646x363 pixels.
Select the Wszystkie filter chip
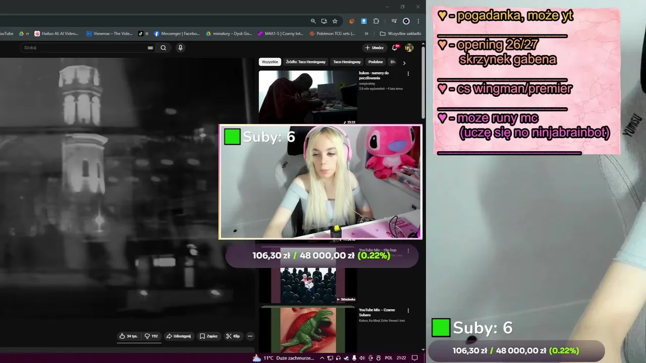(270, 62)
